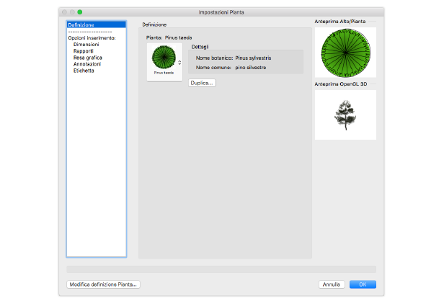Cancel with the Annulla button
The width and height of the screenshot is (444, 301).
(x=332, y=284)
